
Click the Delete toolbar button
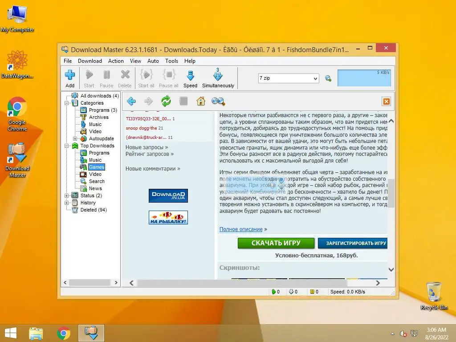125,78
